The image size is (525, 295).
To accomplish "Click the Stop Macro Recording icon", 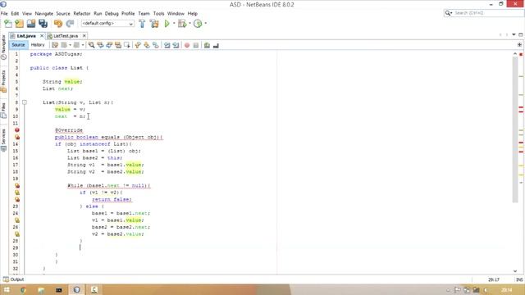I will coord(196,45).
